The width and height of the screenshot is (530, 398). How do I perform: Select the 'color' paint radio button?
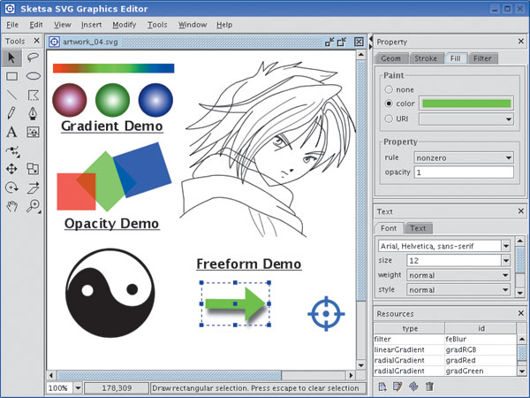click(x=389, y=103)
